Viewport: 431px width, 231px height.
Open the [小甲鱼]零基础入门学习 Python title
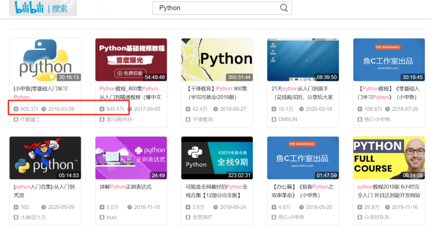tap(40, 93)
